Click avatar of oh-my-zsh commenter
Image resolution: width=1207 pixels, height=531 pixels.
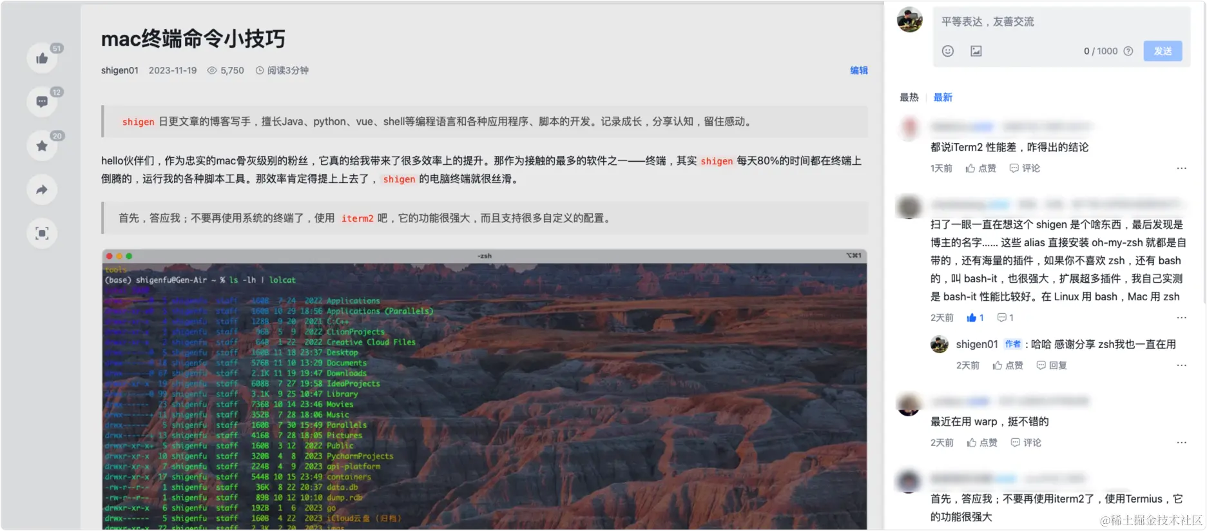coord(909,207)
